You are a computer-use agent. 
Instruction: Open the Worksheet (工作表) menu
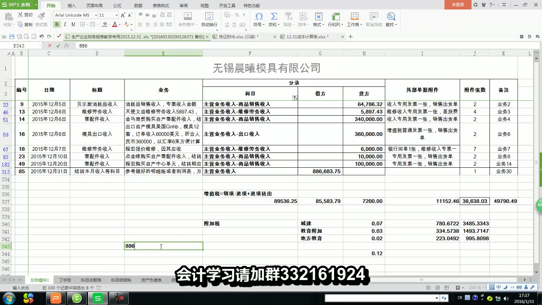[x=354, y=19]
